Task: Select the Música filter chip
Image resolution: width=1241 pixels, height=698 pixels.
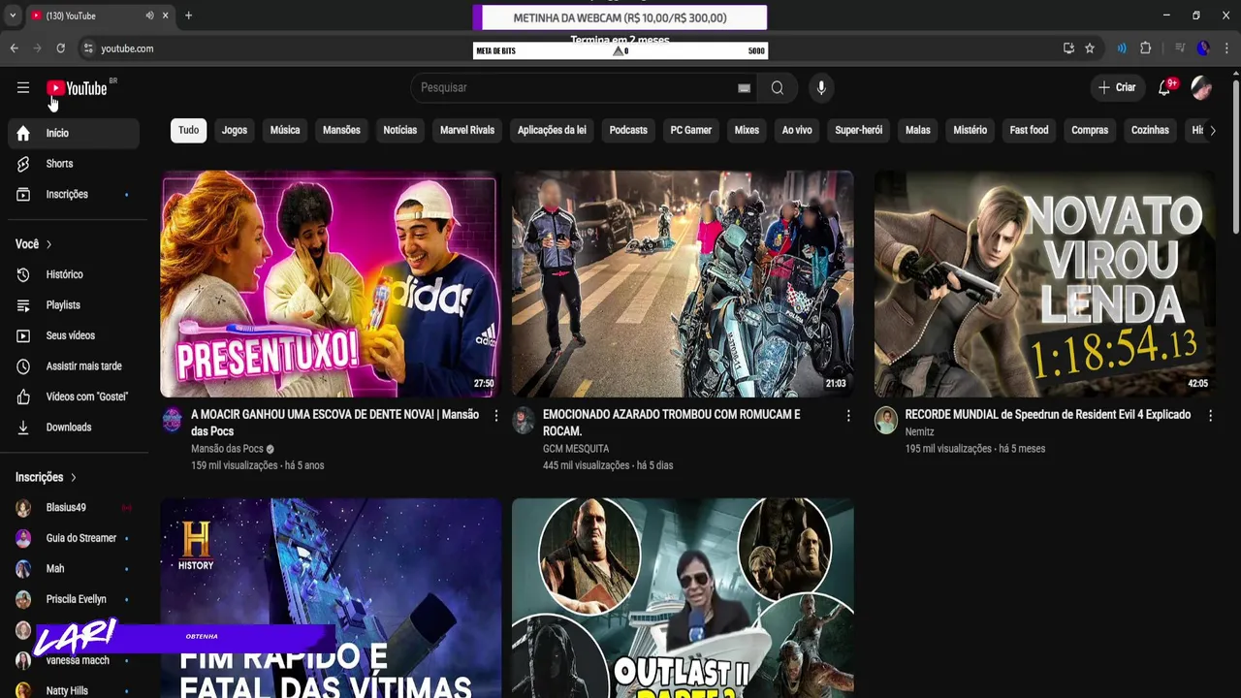Action: [x=285, y=130]
